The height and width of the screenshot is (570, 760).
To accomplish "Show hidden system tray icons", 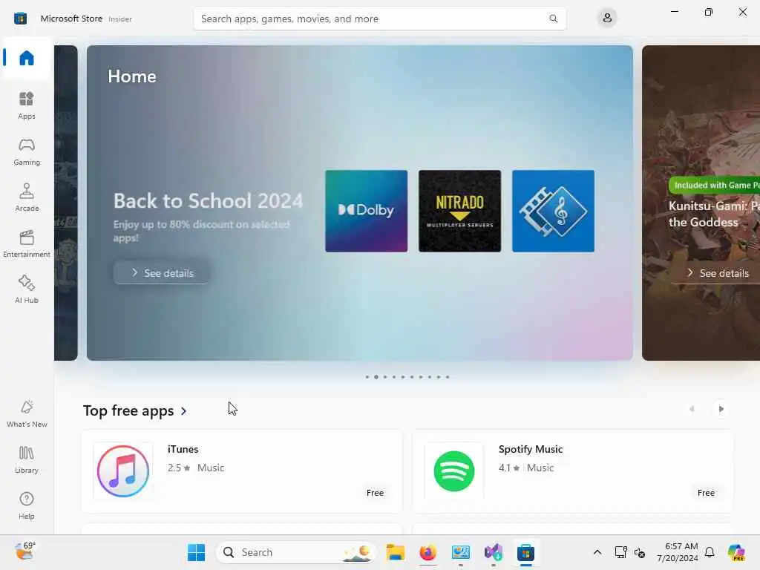I will (x=597, y=552).
